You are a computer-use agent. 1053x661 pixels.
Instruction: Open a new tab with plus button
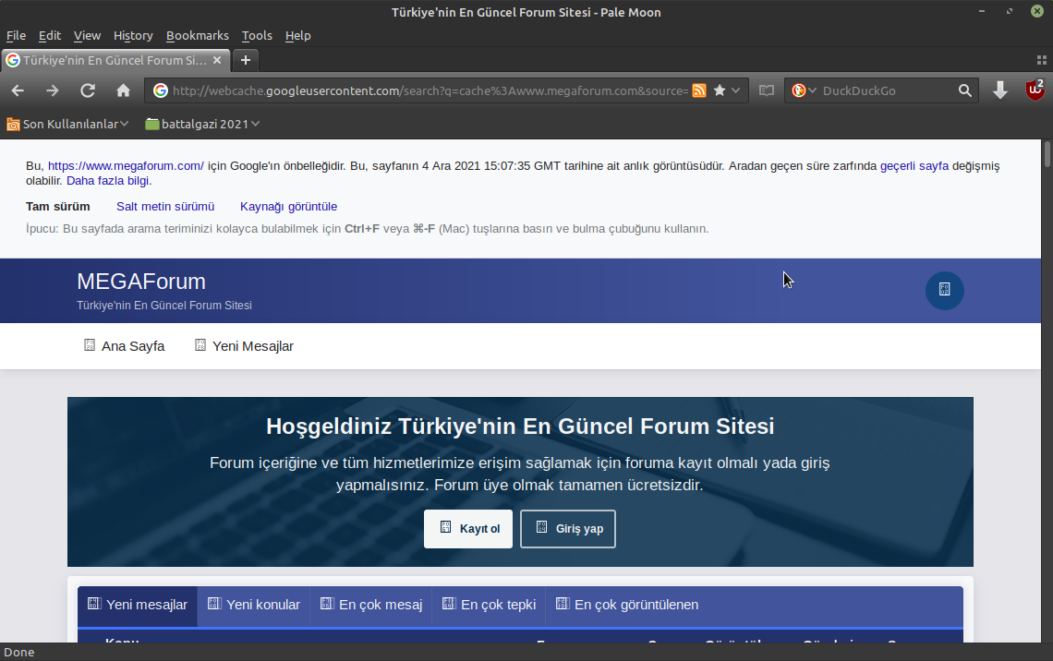[246, 60]
